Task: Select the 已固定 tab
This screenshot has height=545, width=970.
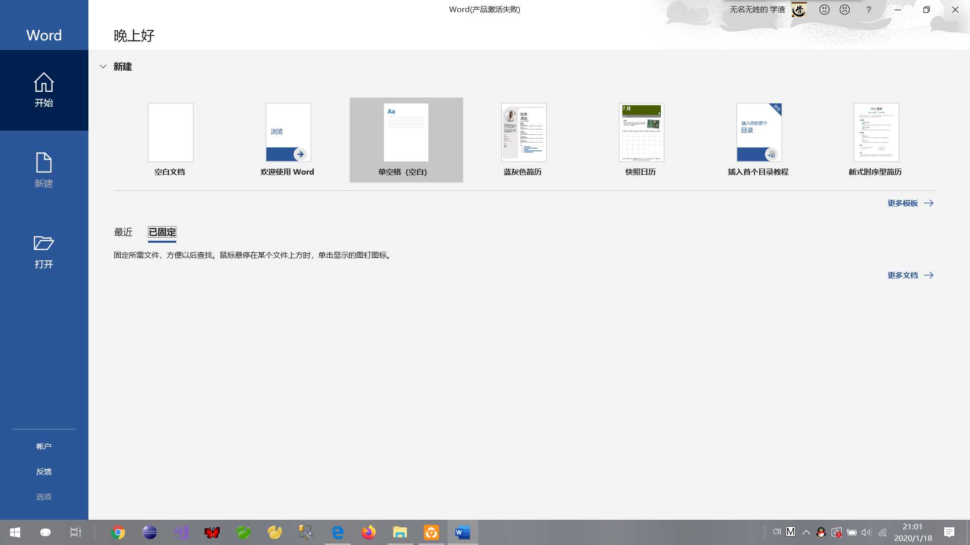Action: 162,232
